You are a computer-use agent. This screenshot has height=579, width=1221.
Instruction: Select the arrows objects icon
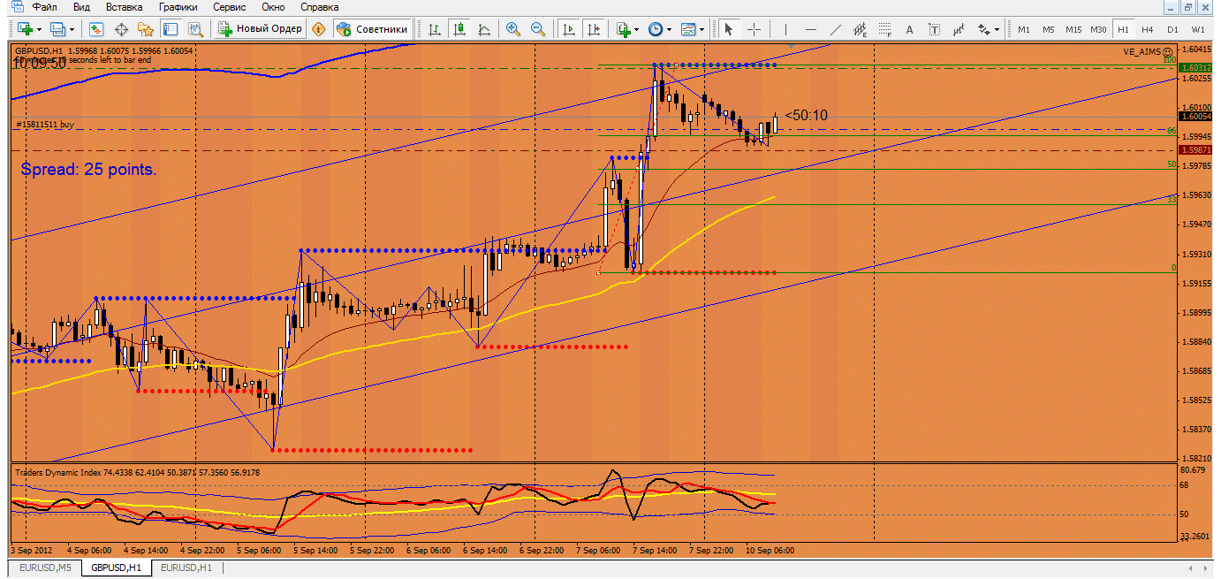984,29
